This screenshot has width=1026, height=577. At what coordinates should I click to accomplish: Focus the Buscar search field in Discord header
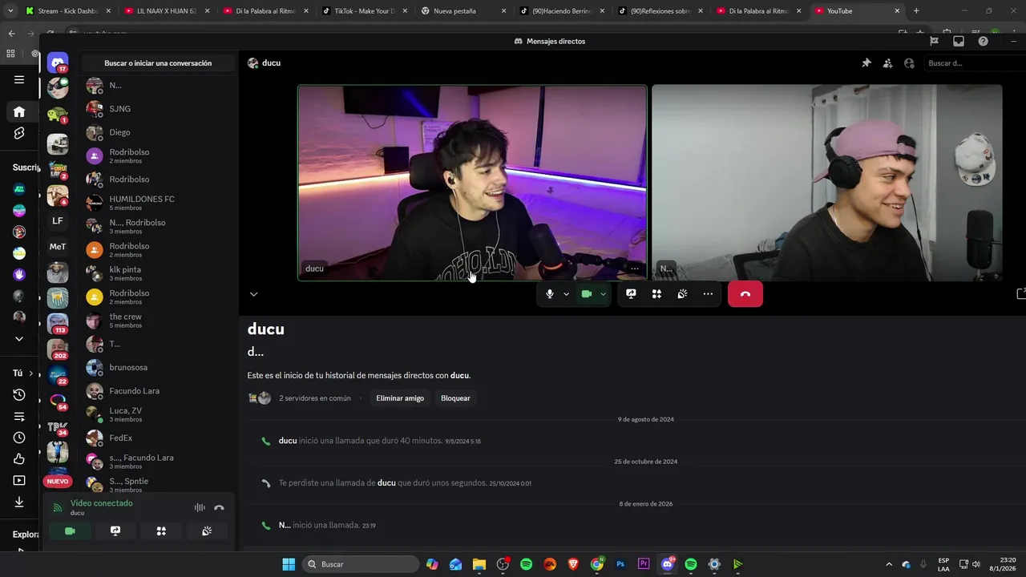[974, 63]
